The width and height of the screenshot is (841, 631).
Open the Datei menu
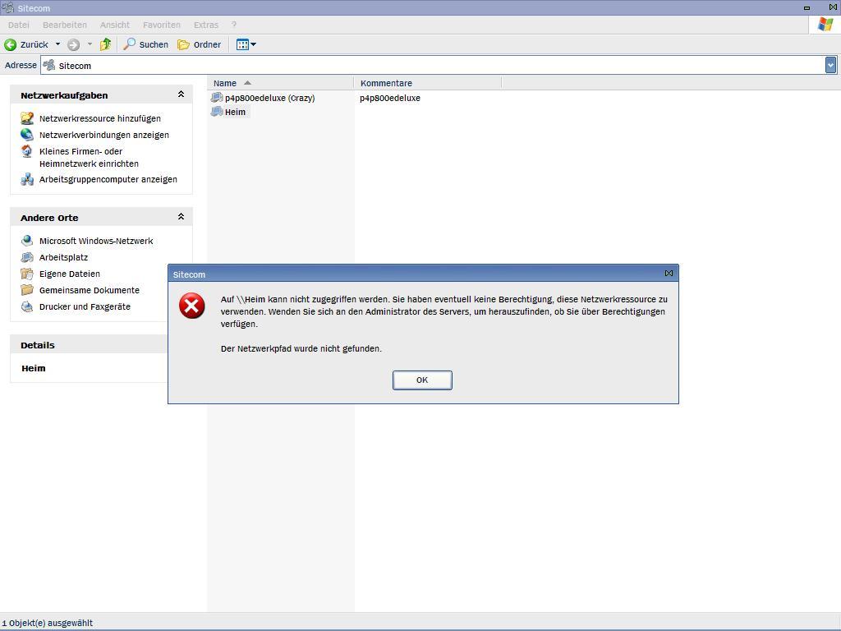(19, 25)
